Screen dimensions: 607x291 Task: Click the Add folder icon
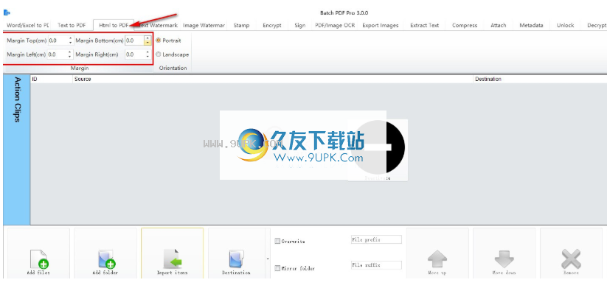106,259
